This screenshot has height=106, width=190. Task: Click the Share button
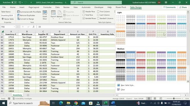click(x=183, y=7)
